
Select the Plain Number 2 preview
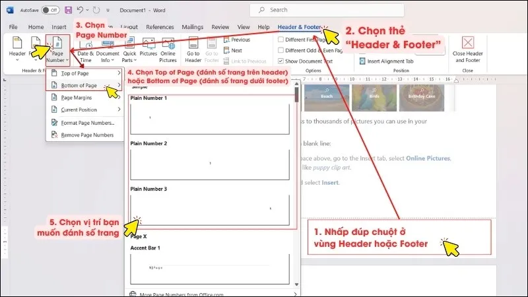[210, 163]
